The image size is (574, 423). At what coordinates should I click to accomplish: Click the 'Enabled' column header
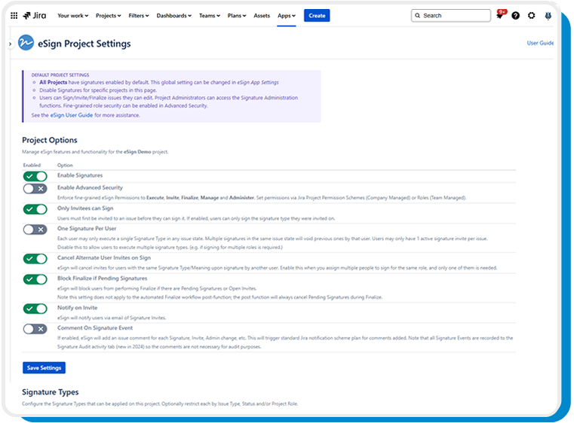click(x=32, y=166)
